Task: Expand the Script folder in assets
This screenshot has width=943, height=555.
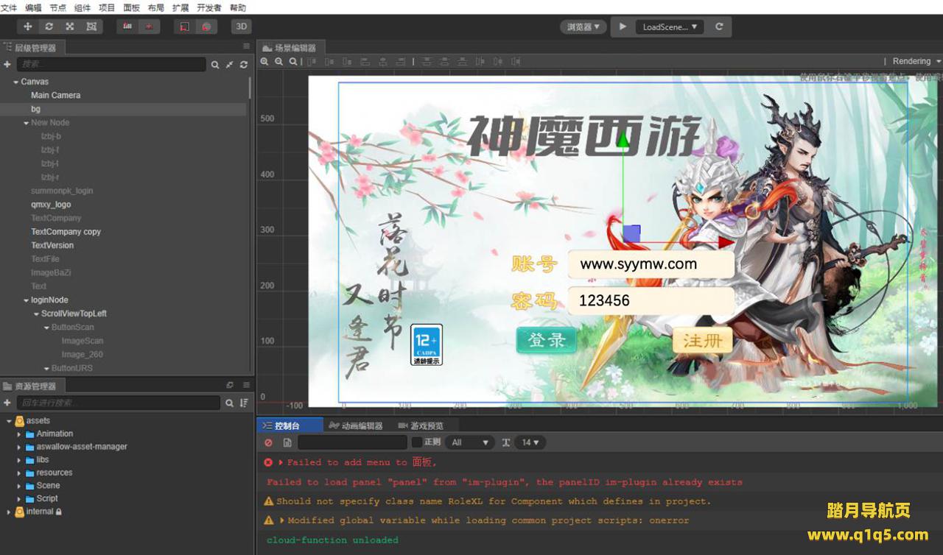Action: [x=20, y=498]
